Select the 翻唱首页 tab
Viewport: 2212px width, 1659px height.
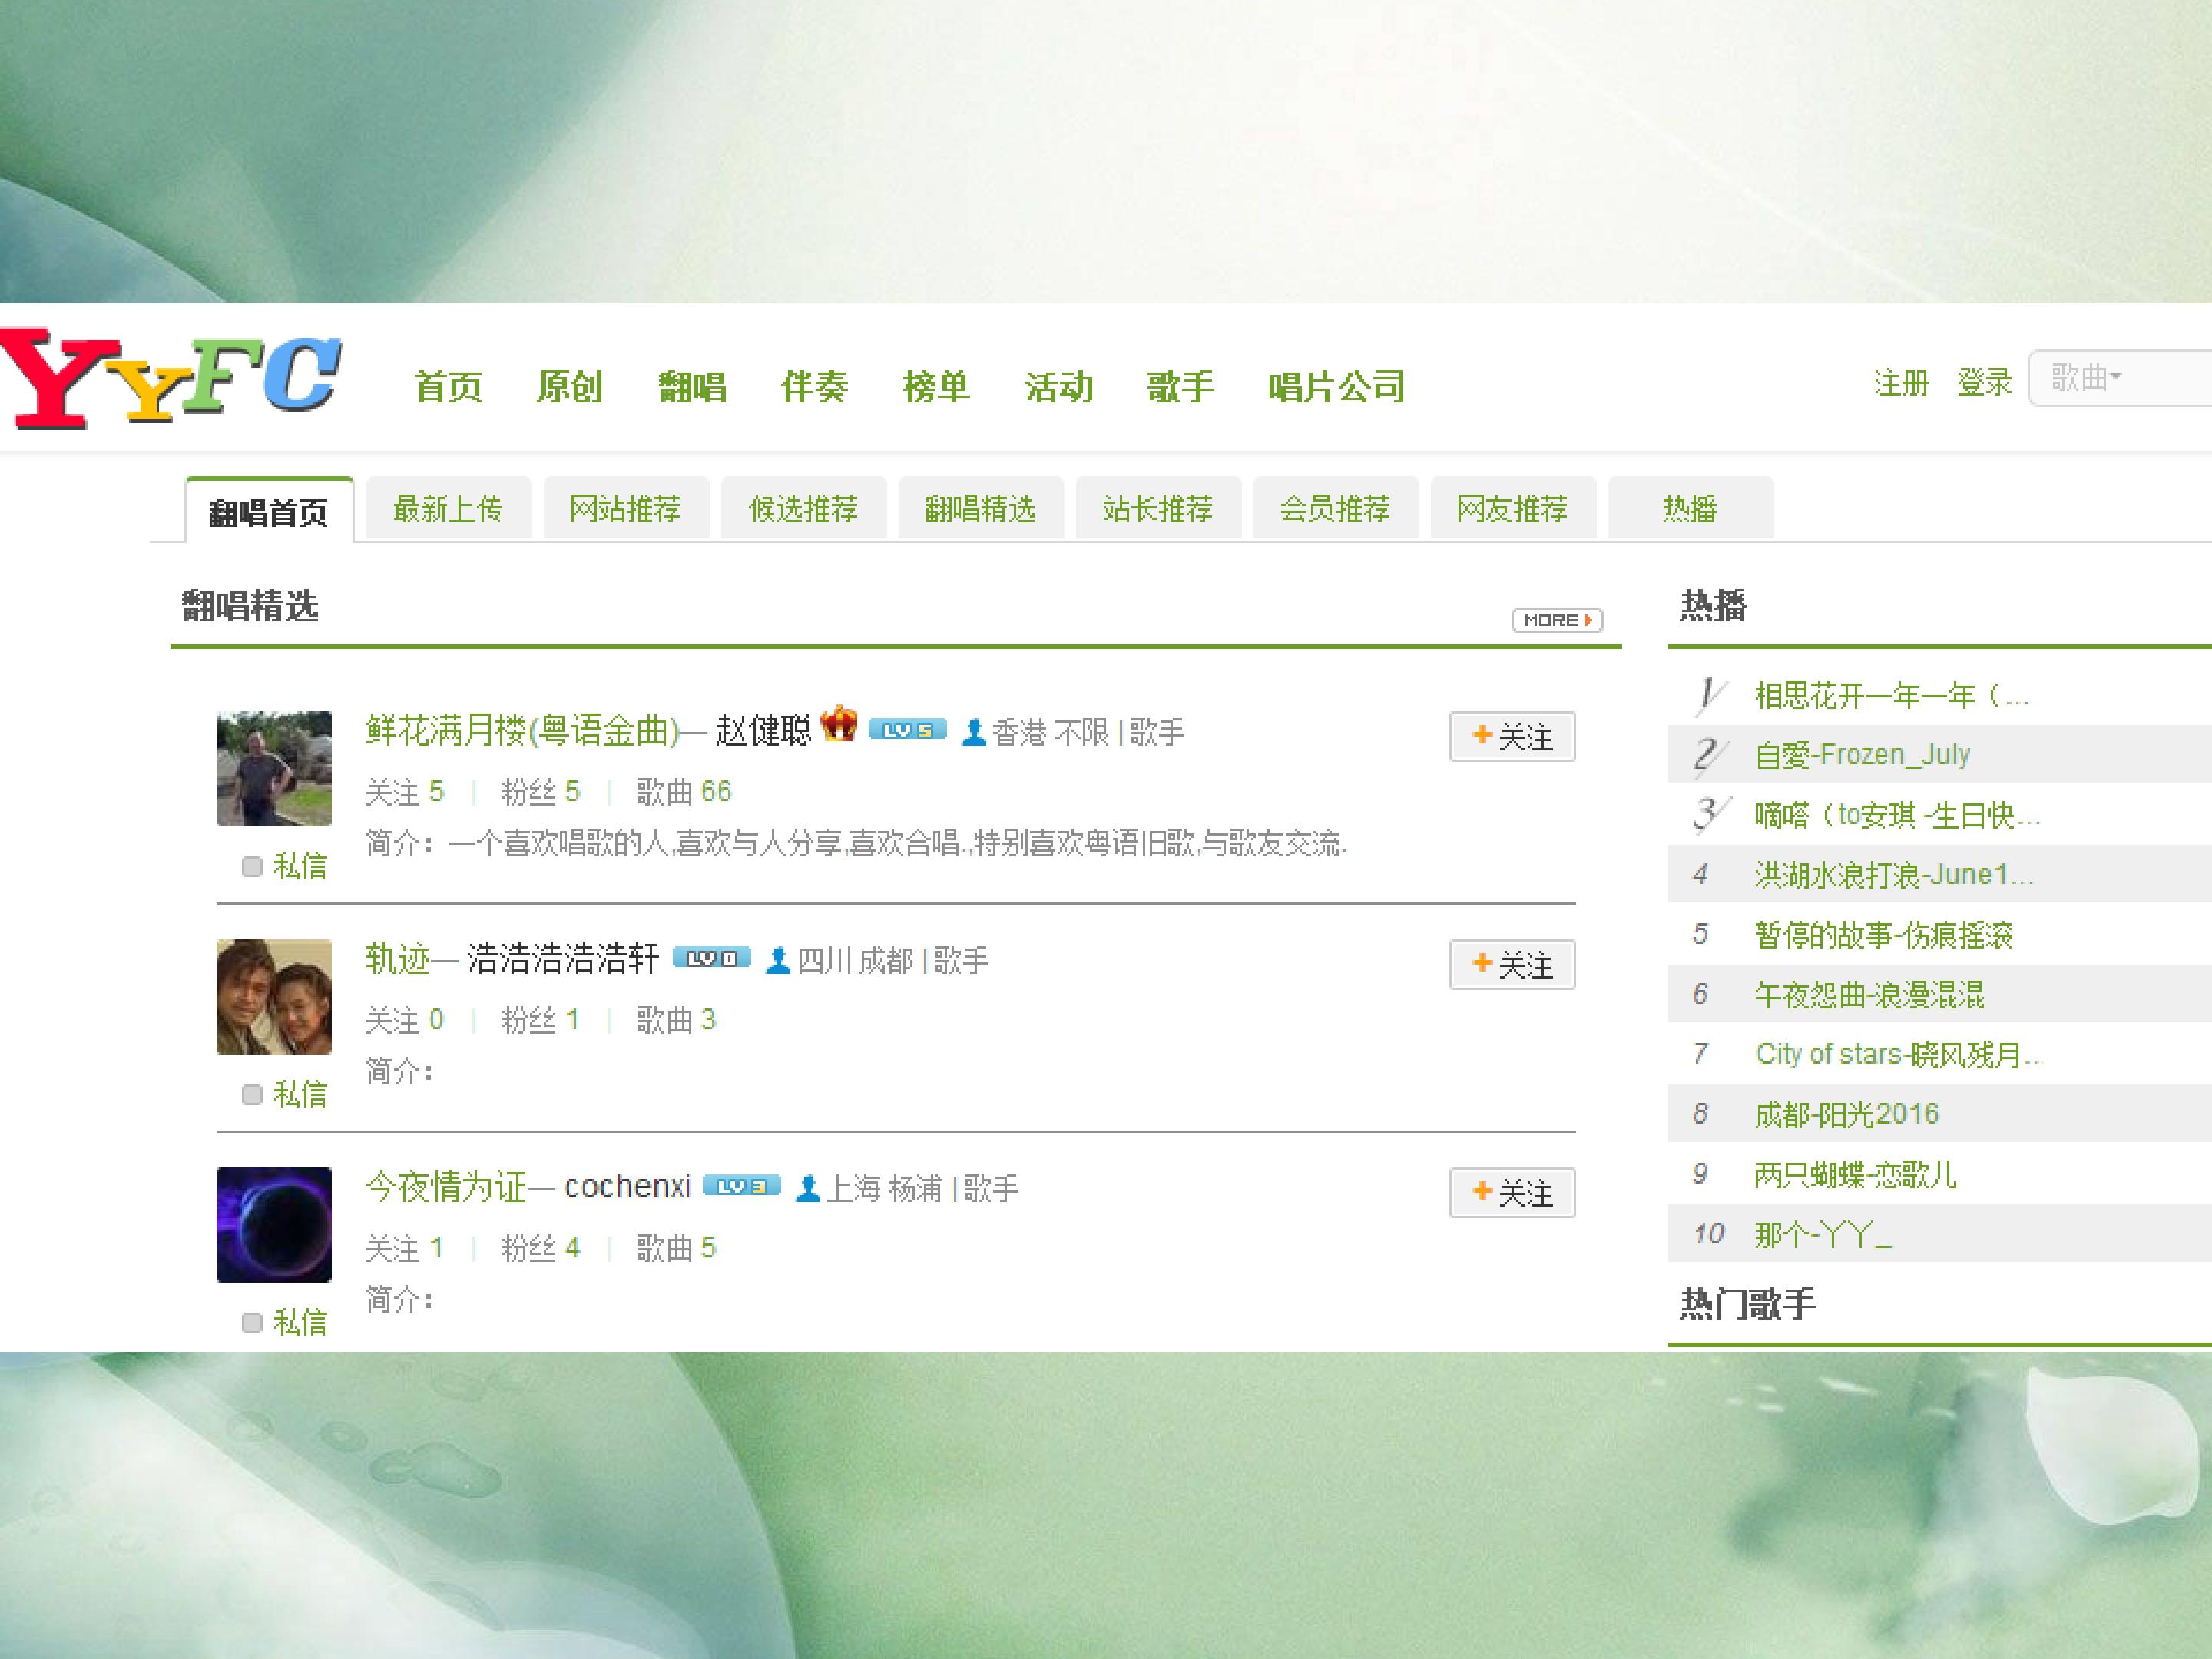tap(269, 511)
